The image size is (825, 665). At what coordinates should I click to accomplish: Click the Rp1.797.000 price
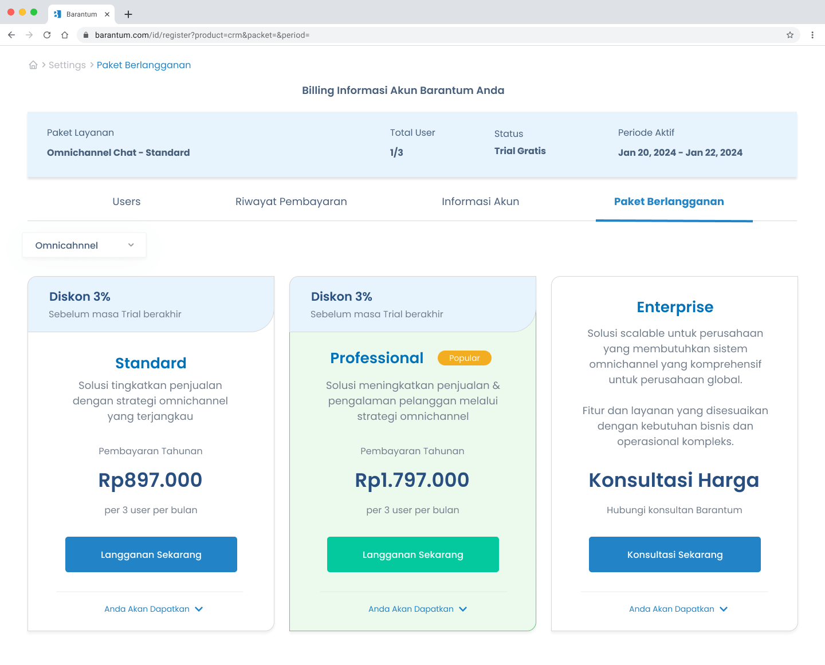412,480
